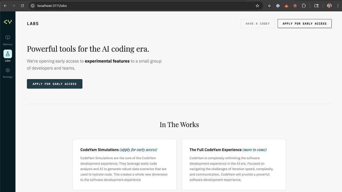Click the side panel search icon
Image resolution: width=342 pixels, height=192 pixels.
(316, 5)
